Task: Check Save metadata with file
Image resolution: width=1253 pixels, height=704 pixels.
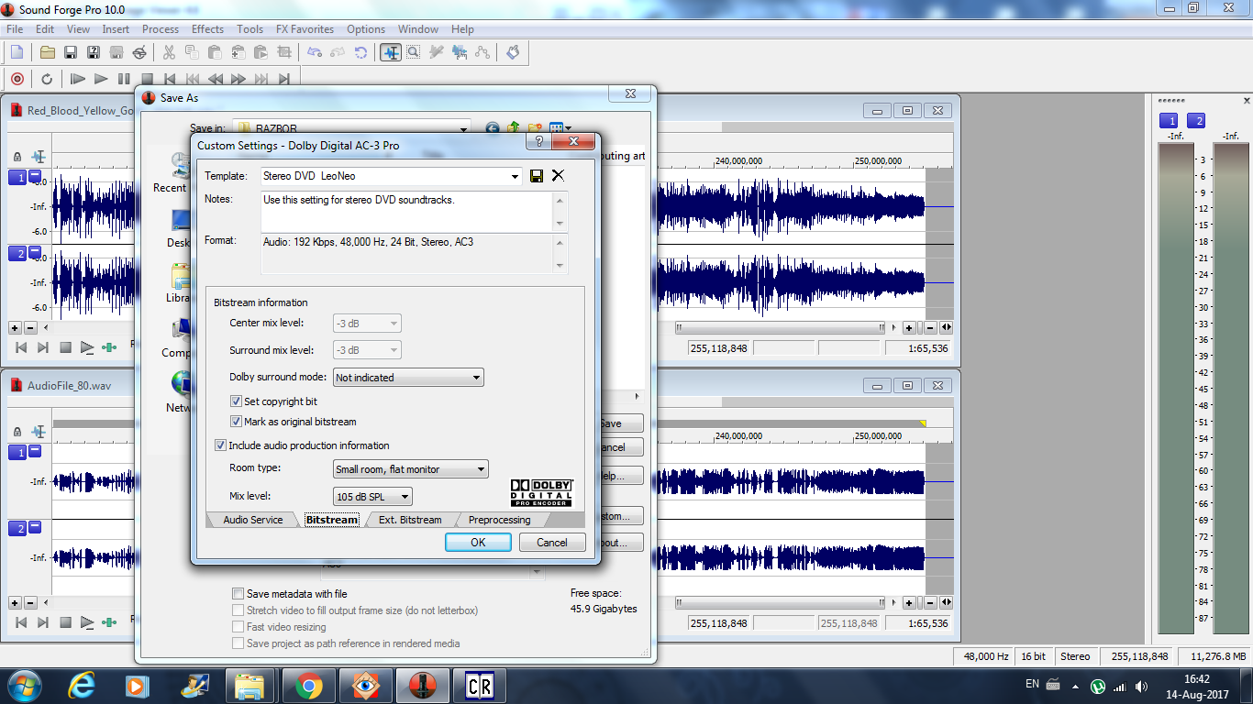Action: pos(238,594)
